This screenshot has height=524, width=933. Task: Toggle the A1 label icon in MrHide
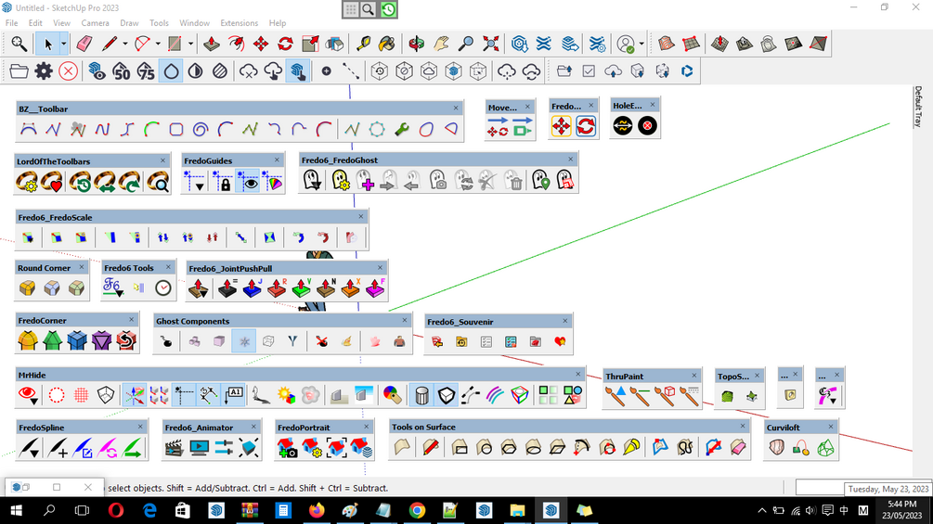click(x=233, y=395)
